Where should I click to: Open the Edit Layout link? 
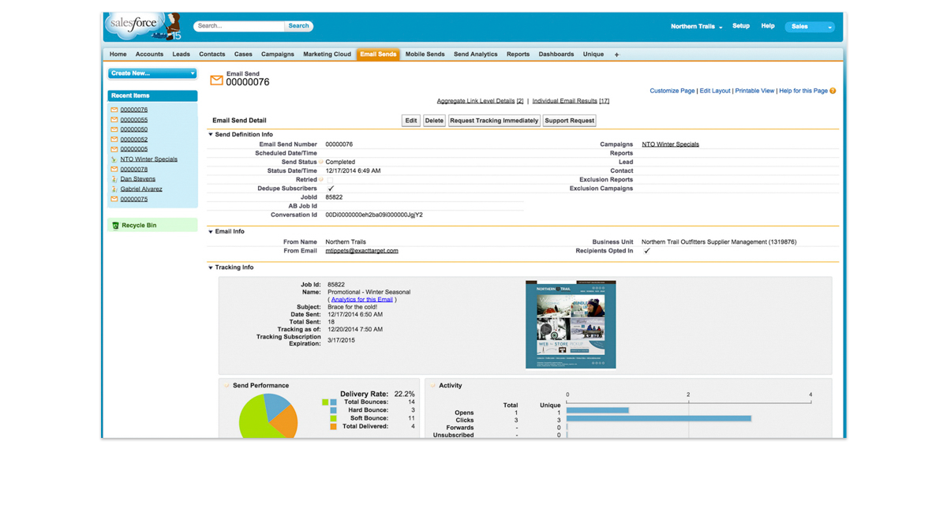tap(715, 91)
